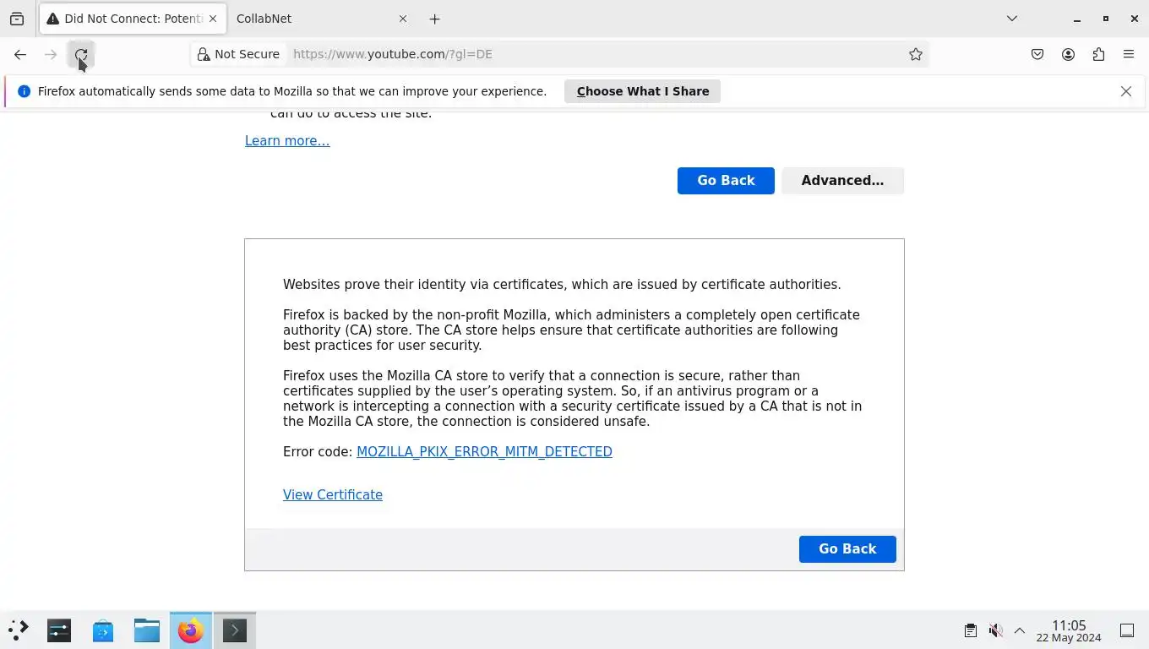Screen dimensions: 1149x649
Task: Open a new tab with plus button
Action: click(x=434, y=19)
